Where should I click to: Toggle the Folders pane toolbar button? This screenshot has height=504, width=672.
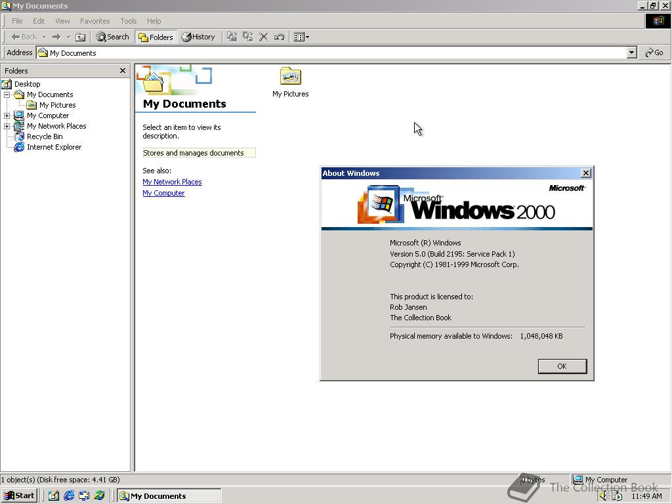click(156, 37)
